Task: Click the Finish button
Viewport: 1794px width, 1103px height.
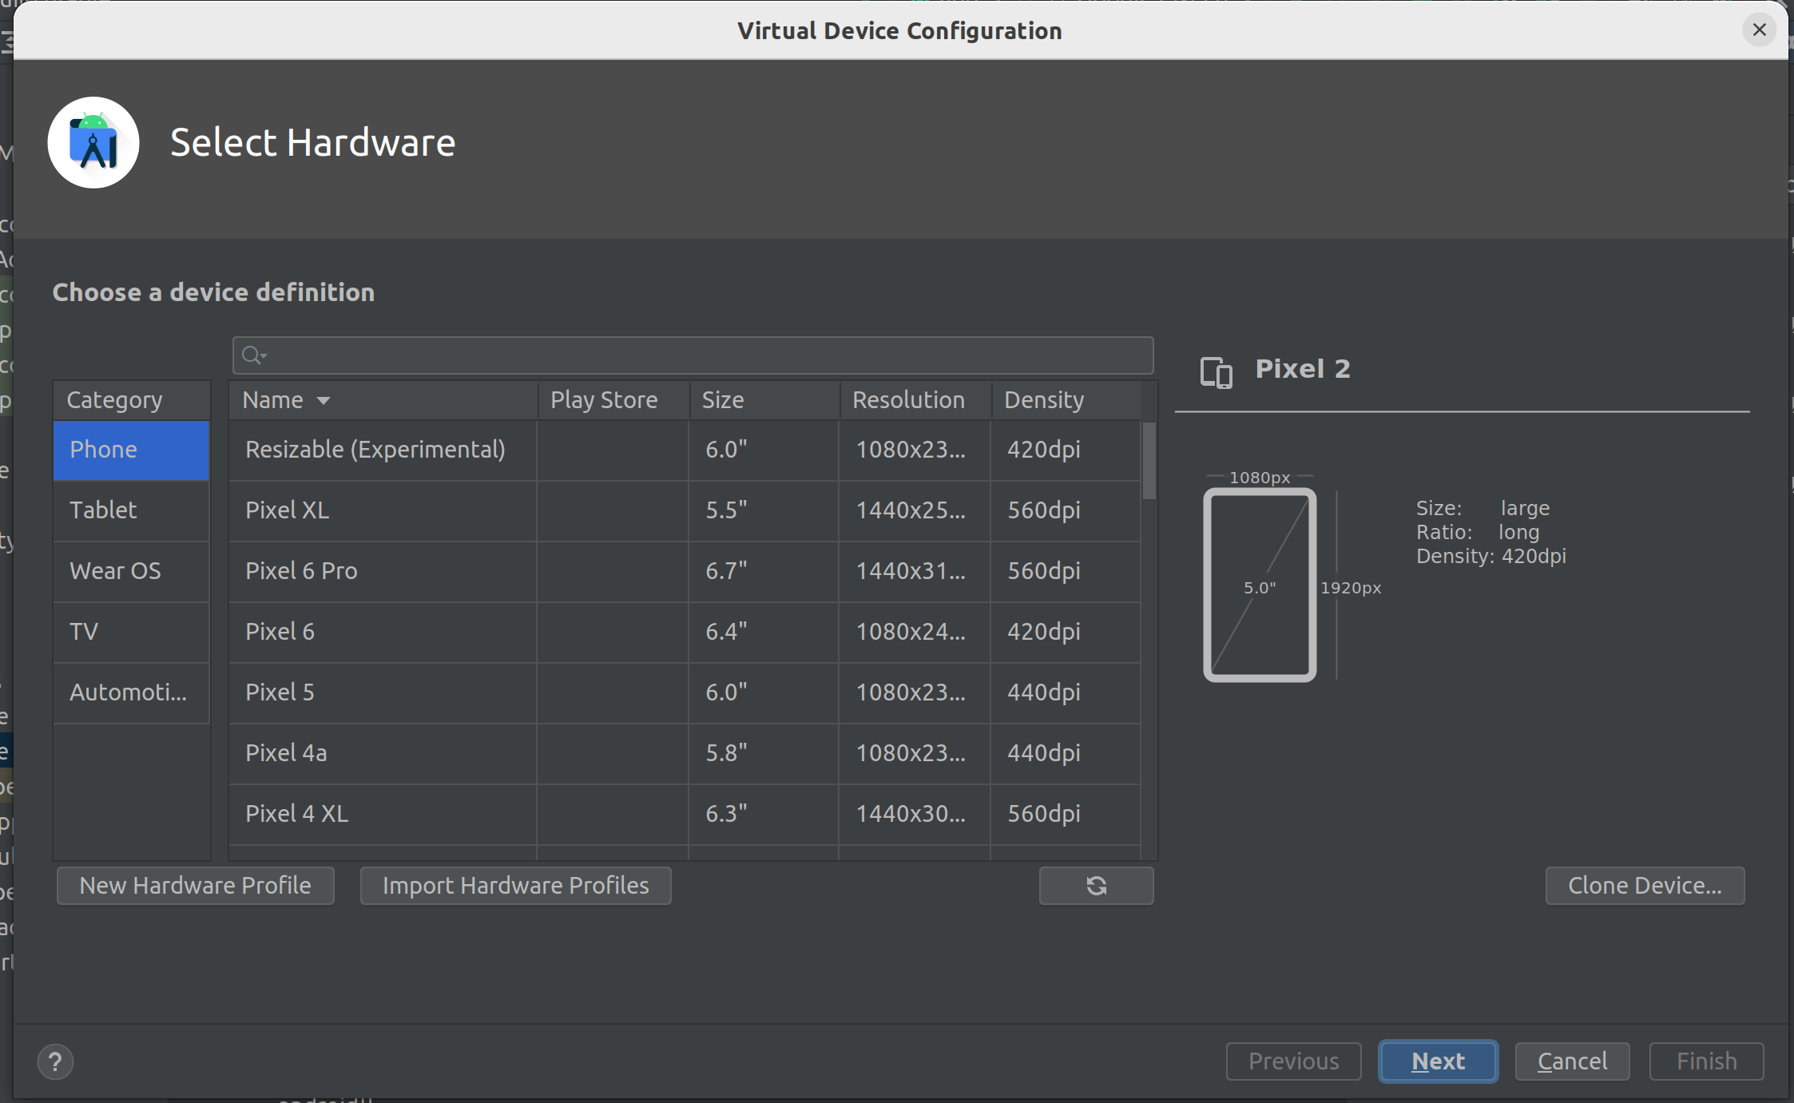Action: [1706, 1061]
